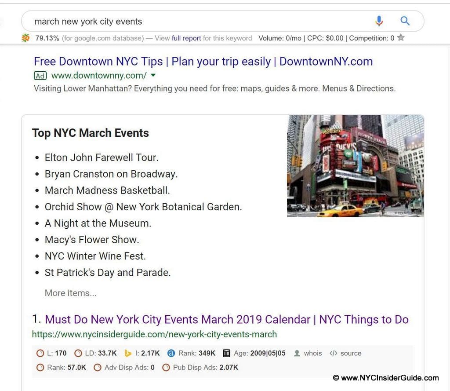Click Macy's Flower Show list item
450x391 pixels.
coord(92,240)
